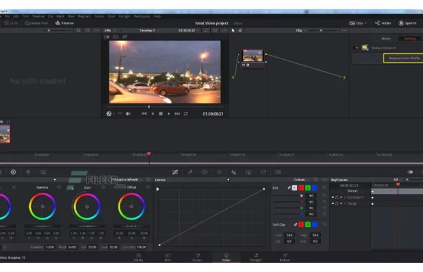Click the Prepare Noise Profile button
The width and height of the screenshot is (423, 272).
(404, 58)
